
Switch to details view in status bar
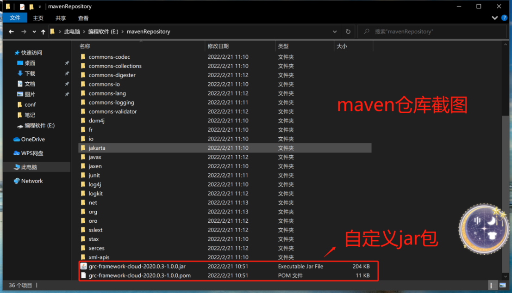492,286
